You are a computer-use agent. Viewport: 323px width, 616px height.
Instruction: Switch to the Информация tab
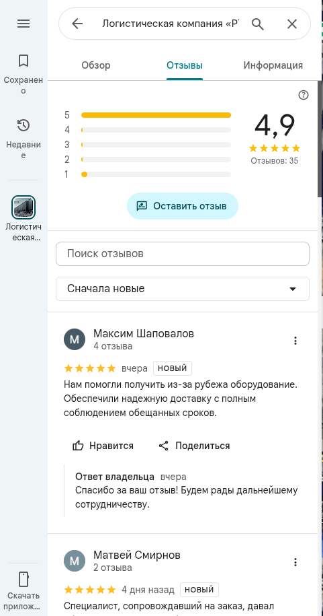pyautogui.click(x=273, y=65)
